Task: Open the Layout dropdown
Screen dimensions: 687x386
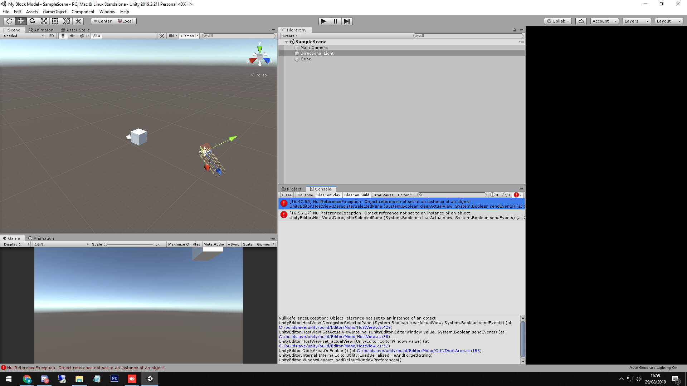Action: coord(668,21)
